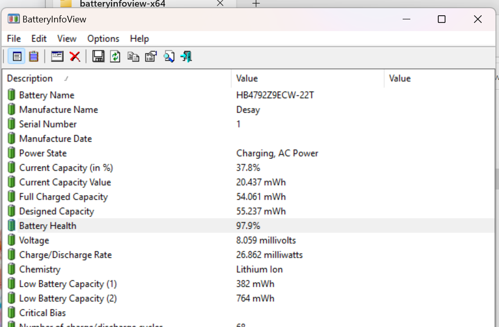Viewport: 499px width, 327px height.
Task: Click the second Value column header
Action: 439,78
